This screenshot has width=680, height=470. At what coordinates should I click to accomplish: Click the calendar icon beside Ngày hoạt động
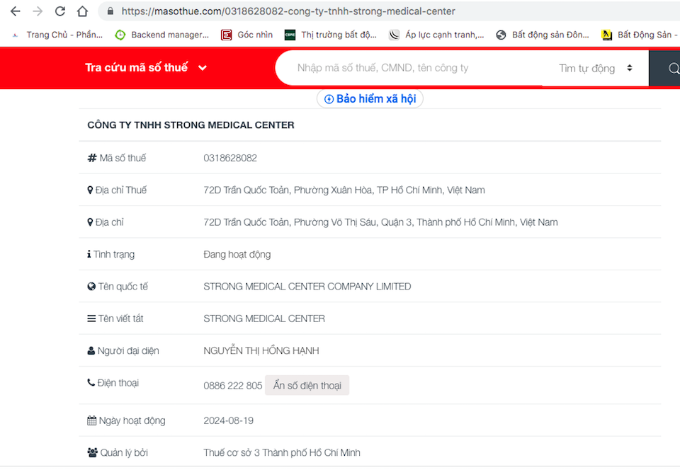click(x=91, y=420)
